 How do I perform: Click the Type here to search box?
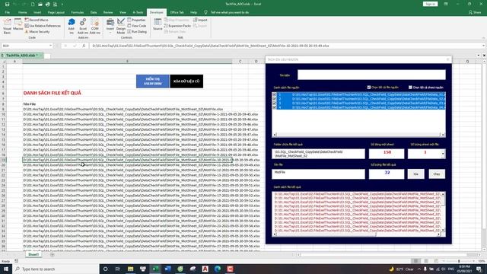[56, 269]
